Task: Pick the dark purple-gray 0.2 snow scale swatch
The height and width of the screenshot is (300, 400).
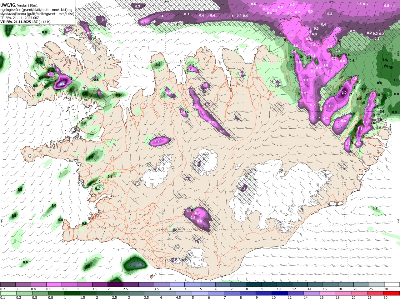Action: click(8, 285)
